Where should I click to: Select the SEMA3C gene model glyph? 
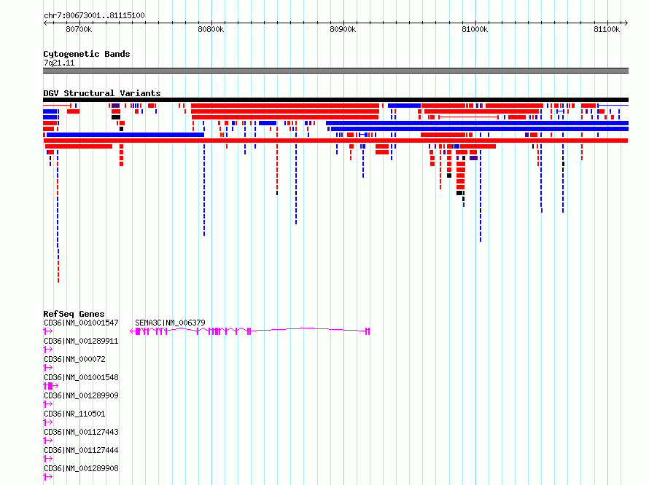pos(250,331)
